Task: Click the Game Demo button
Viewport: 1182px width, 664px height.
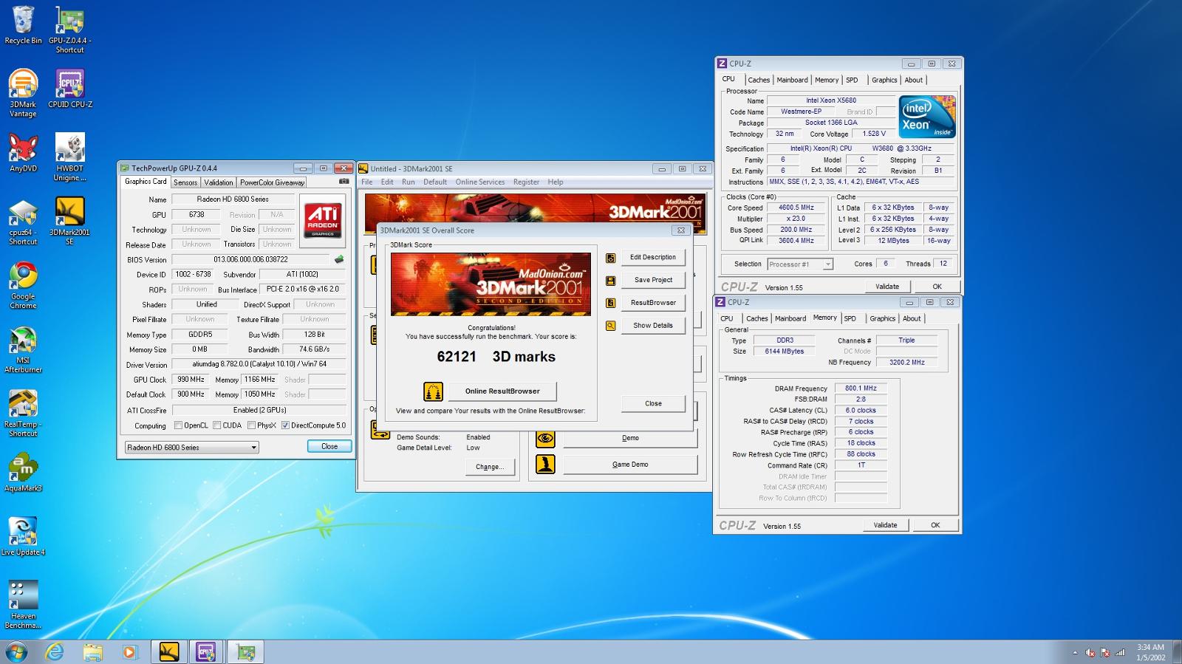Action: [x=630, y=465]
